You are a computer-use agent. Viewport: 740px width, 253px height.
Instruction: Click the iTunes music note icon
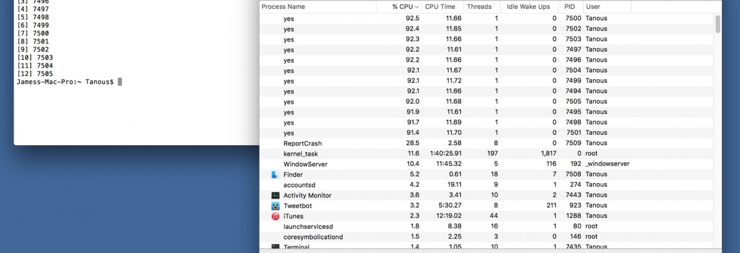276,216
